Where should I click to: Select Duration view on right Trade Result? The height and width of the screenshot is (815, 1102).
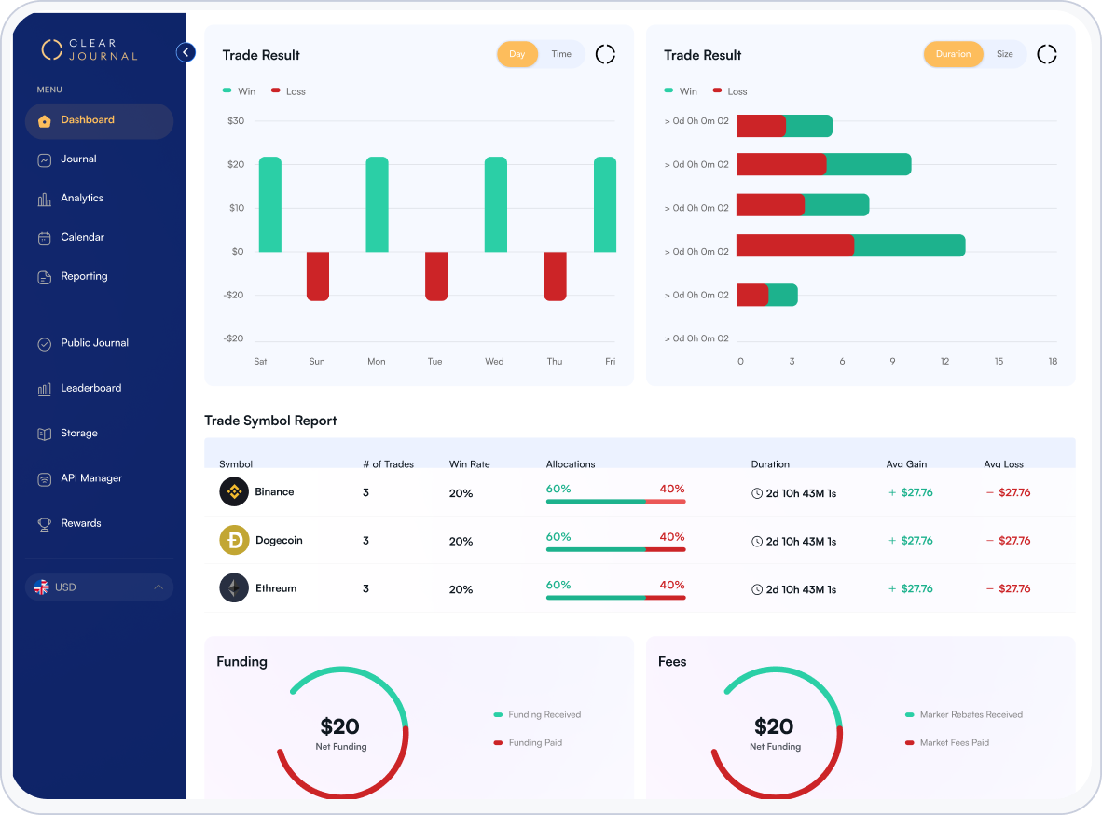(953, 54)
